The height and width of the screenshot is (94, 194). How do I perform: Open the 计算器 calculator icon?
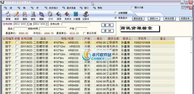(x=76, y=14)
